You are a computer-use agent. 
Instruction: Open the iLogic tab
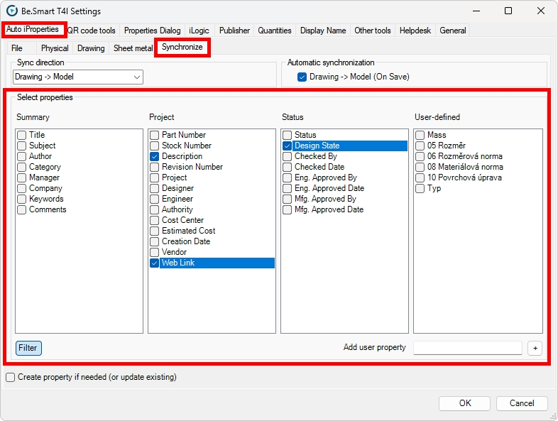coord(199,31)
